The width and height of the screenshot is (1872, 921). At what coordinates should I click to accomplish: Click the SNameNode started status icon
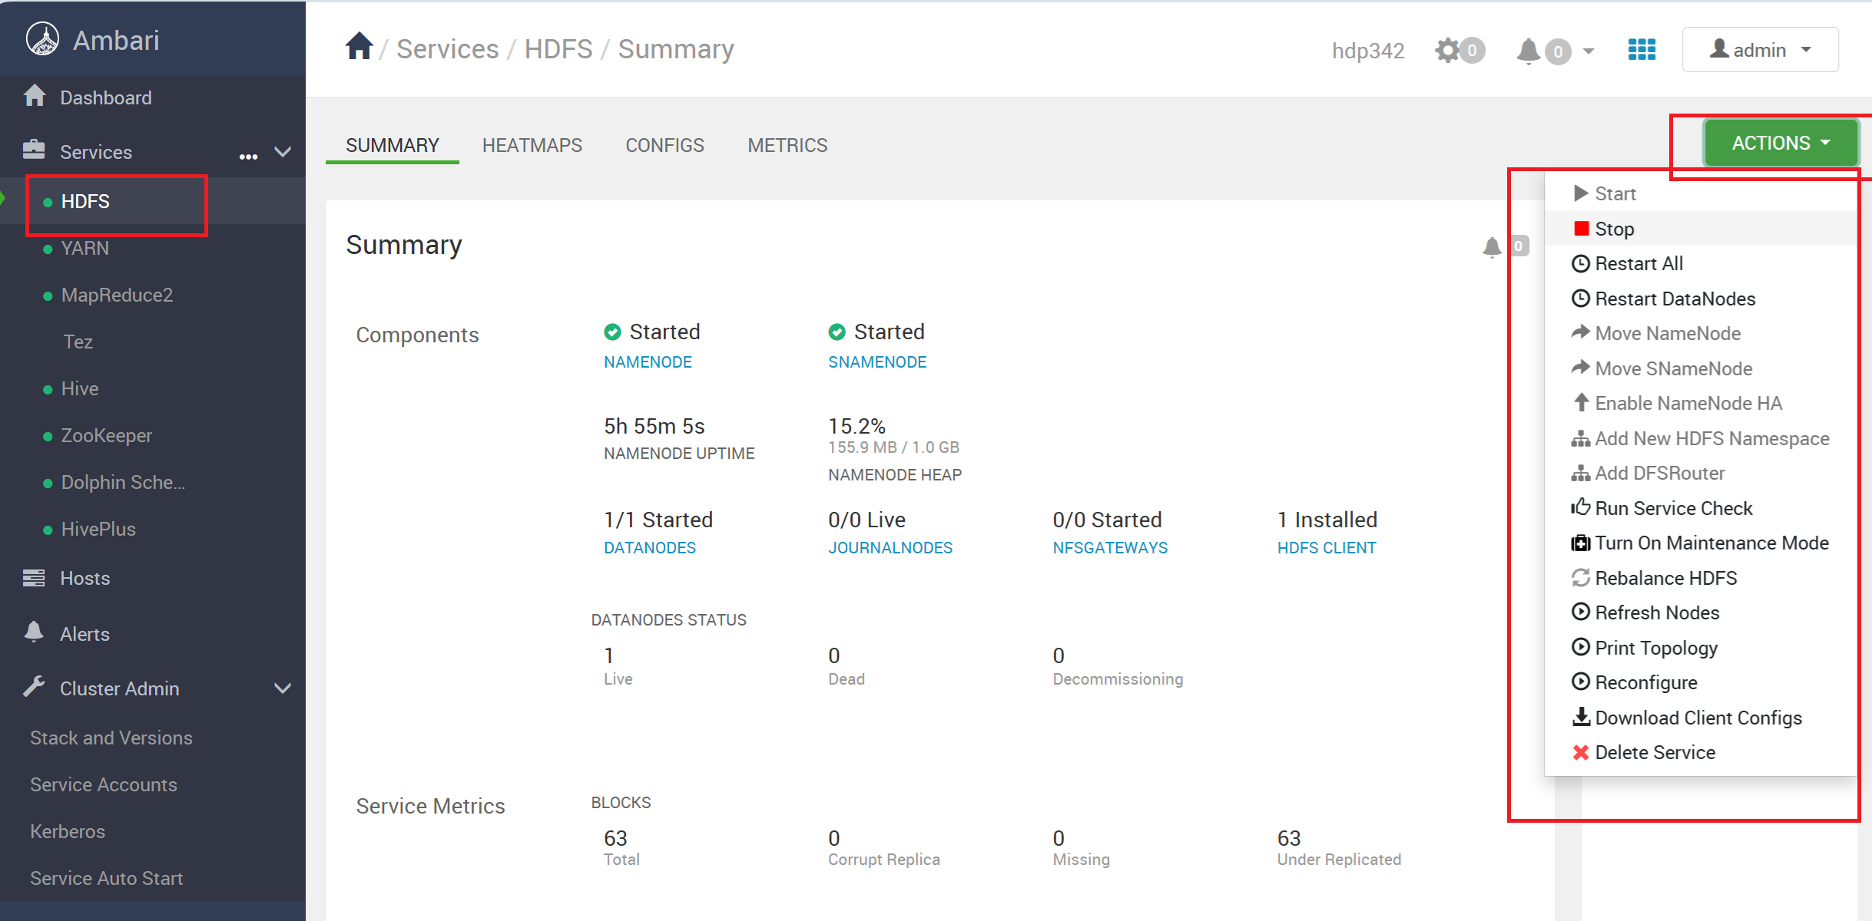(837, 332)
